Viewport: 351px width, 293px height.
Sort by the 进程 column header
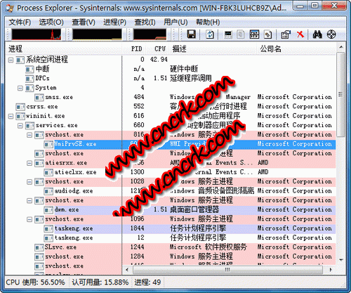63,49
